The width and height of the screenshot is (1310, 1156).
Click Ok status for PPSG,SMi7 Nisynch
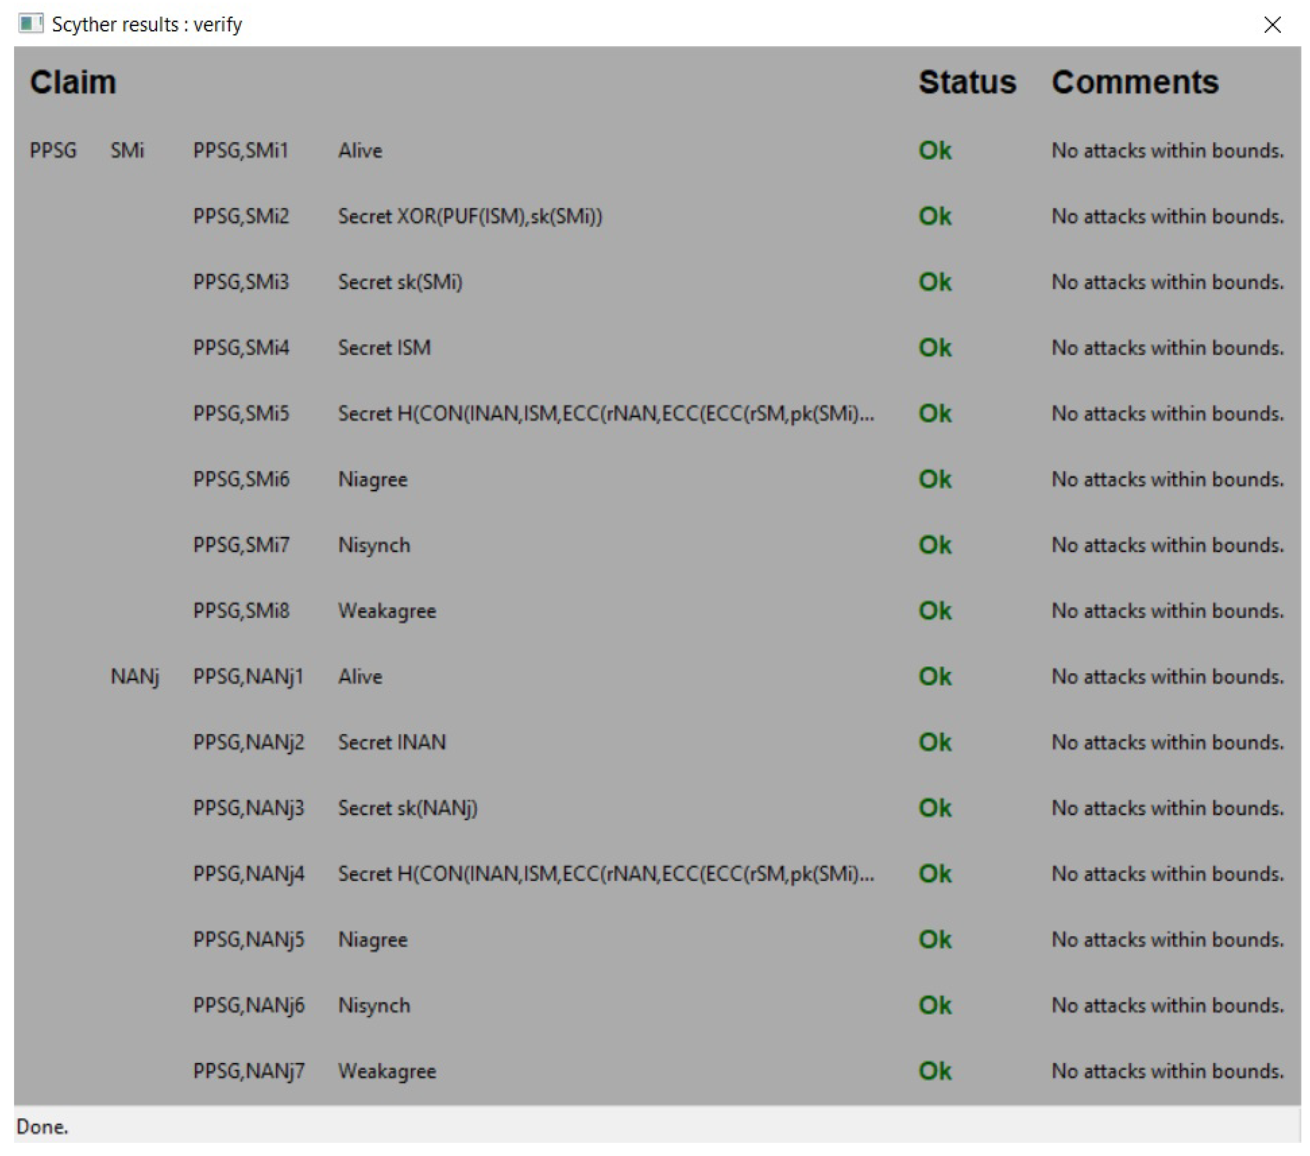[x=935, y=545]
